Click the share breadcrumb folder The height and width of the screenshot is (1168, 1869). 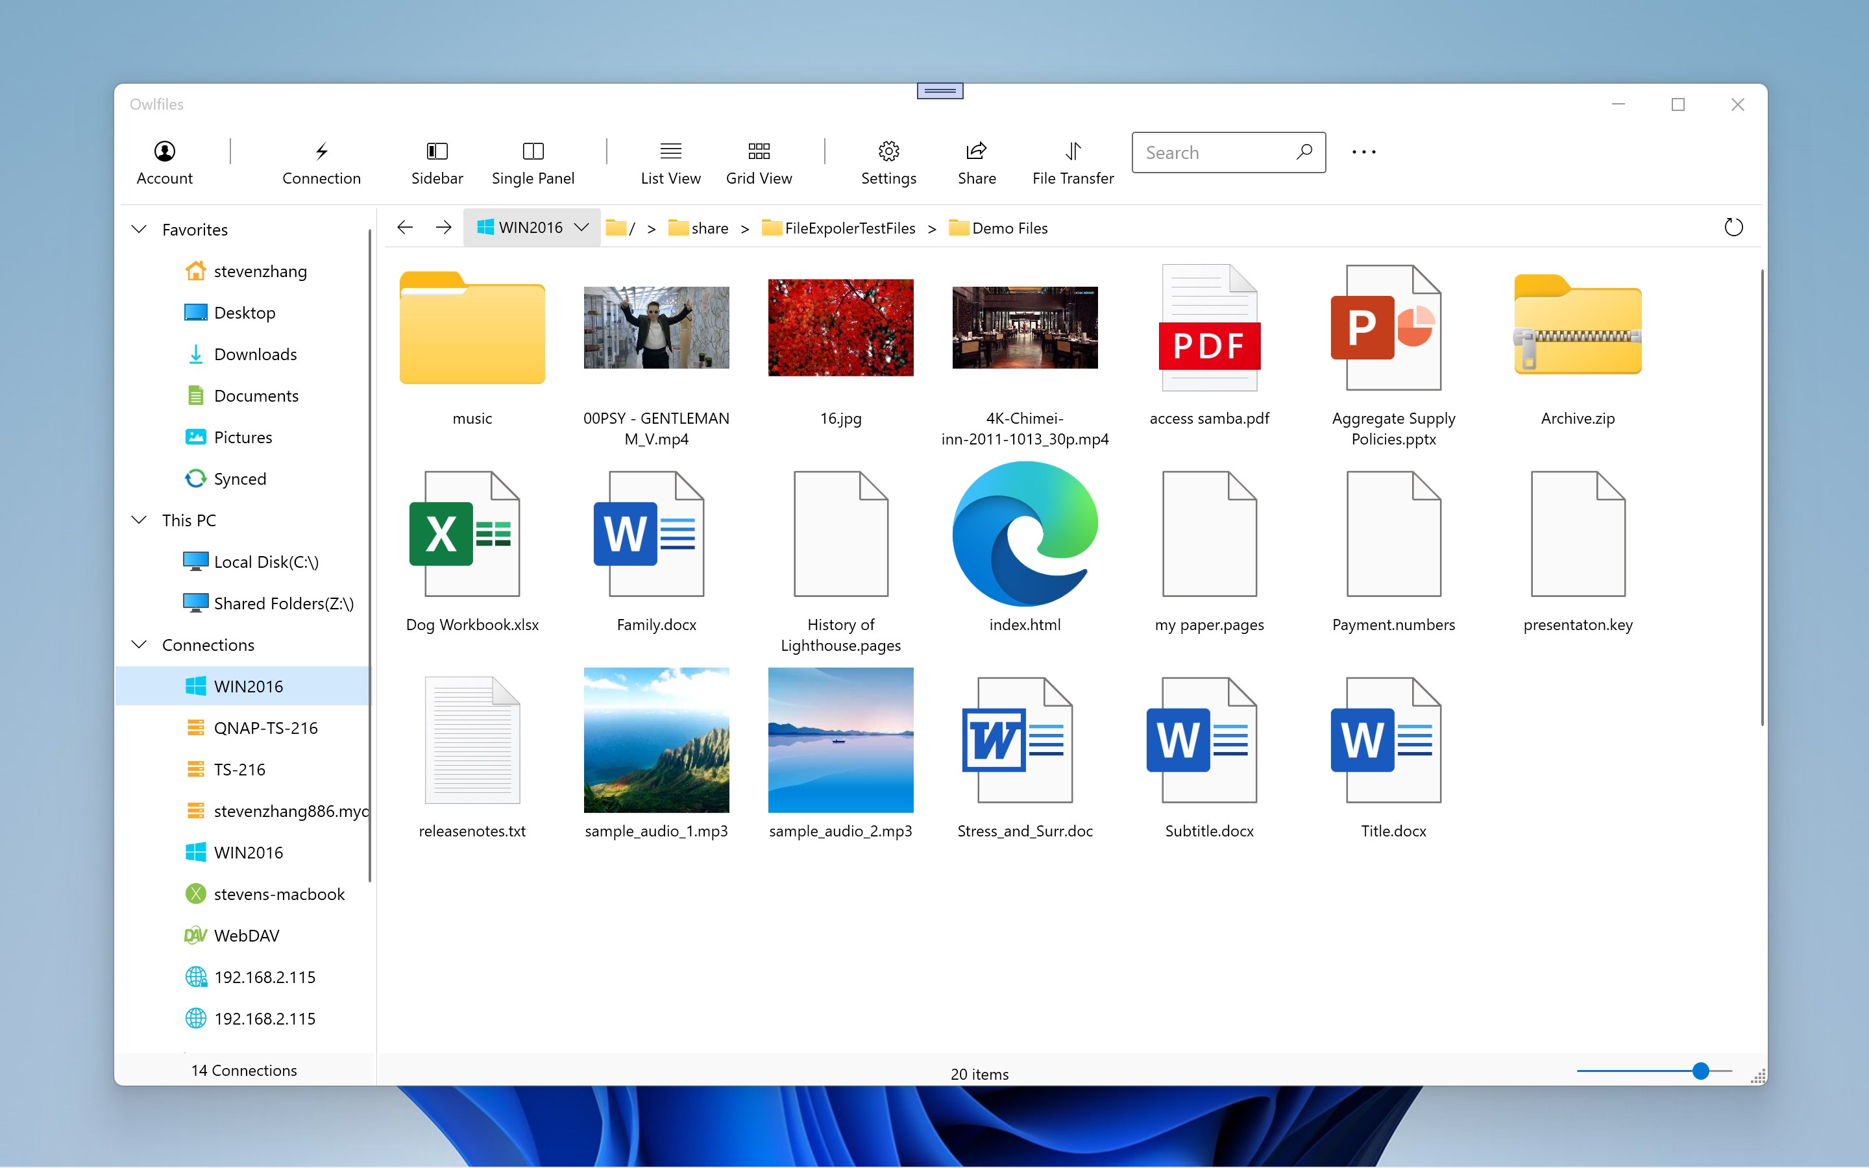pos(708,228)
